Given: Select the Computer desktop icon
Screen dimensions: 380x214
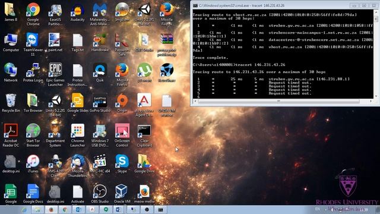Looking at the screenshot, I should click(11, 42).
